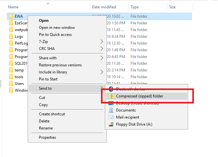This screenshot has width=218, height=157.
Task: Click the Logs folder icon
Action: click(x=11, y=37)
